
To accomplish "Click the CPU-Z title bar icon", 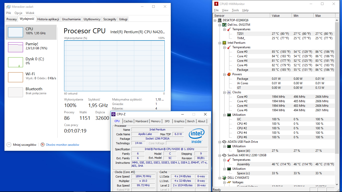I will point(114,114).
